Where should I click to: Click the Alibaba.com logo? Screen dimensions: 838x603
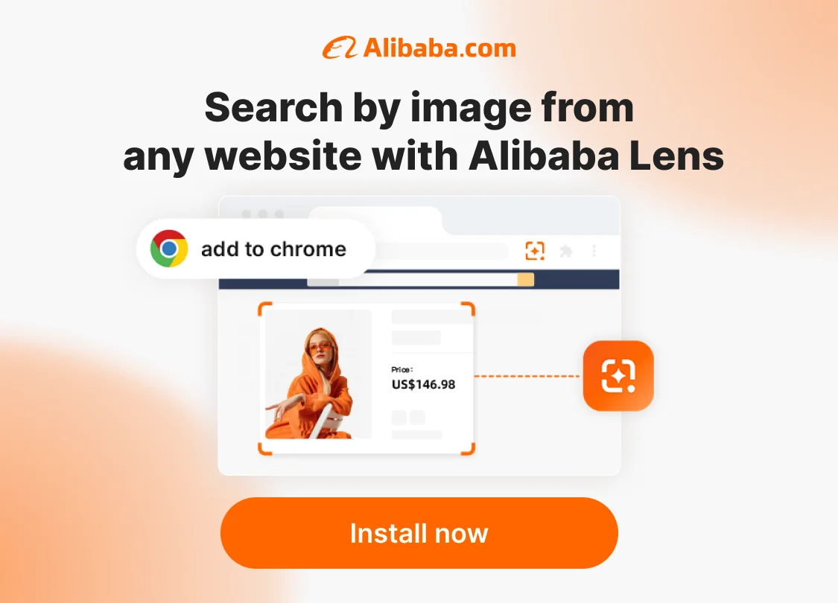pos(419,48)
